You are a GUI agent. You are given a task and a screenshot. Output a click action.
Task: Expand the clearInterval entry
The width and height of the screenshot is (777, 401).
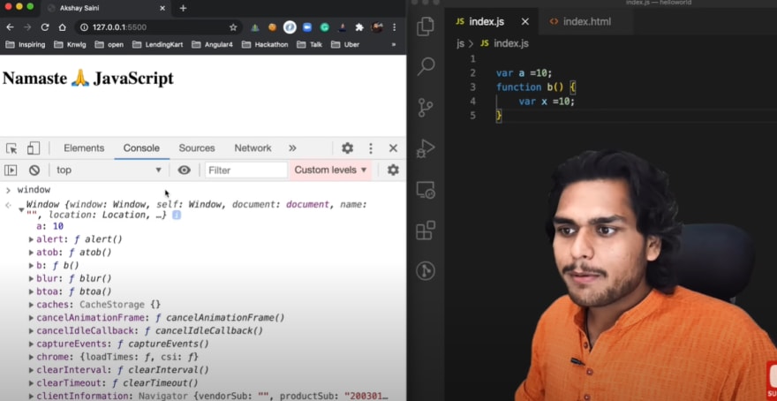point(31,370)
